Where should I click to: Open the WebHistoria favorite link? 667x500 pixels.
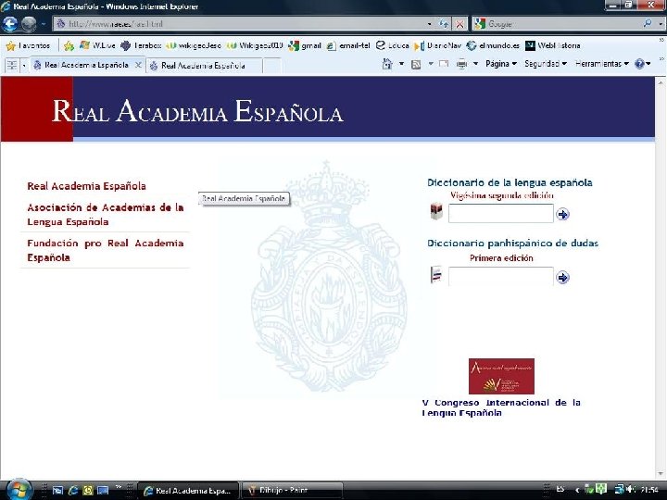(552, 45)
